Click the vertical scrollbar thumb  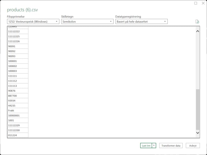198,110
